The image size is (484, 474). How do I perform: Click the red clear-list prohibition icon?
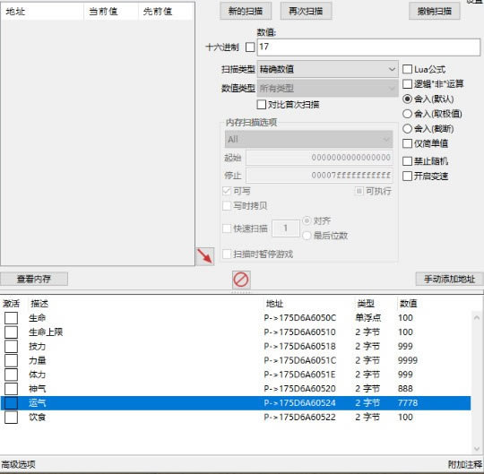[241, 280]
